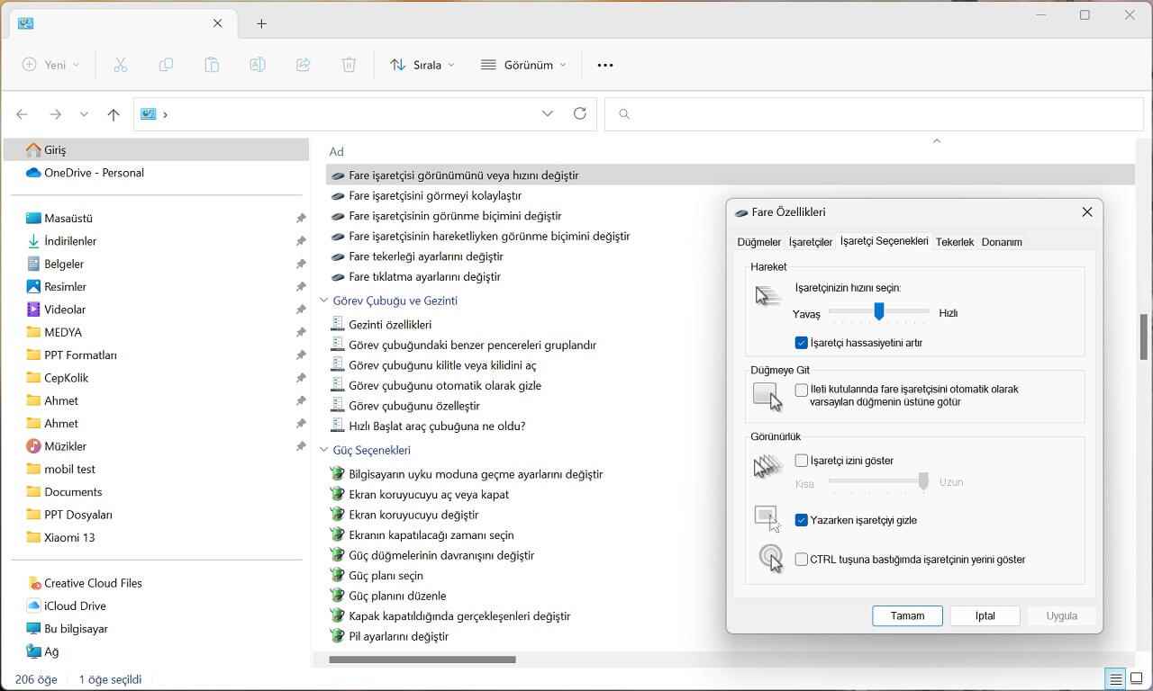The image size is (1153, 691).
Task: Collapse the Güç Seçenekleri group
Action: click(324, 451)
